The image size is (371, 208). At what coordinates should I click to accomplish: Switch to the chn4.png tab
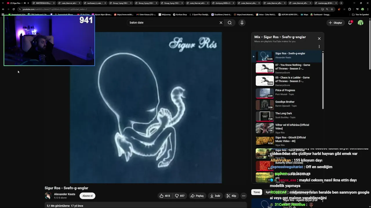tap(223, 3)
